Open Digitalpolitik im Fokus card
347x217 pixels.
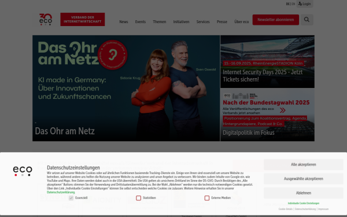[x=267, y=115]
